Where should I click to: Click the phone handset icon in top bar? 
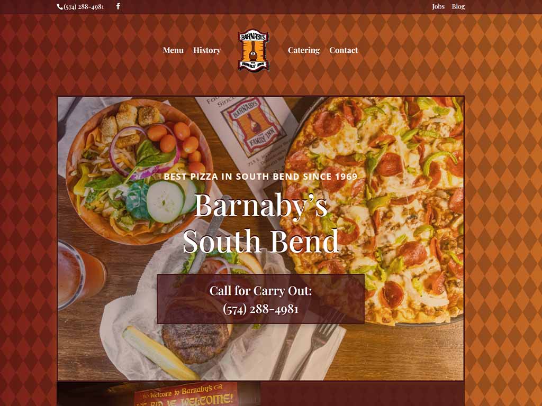click(x=60, y=6)
